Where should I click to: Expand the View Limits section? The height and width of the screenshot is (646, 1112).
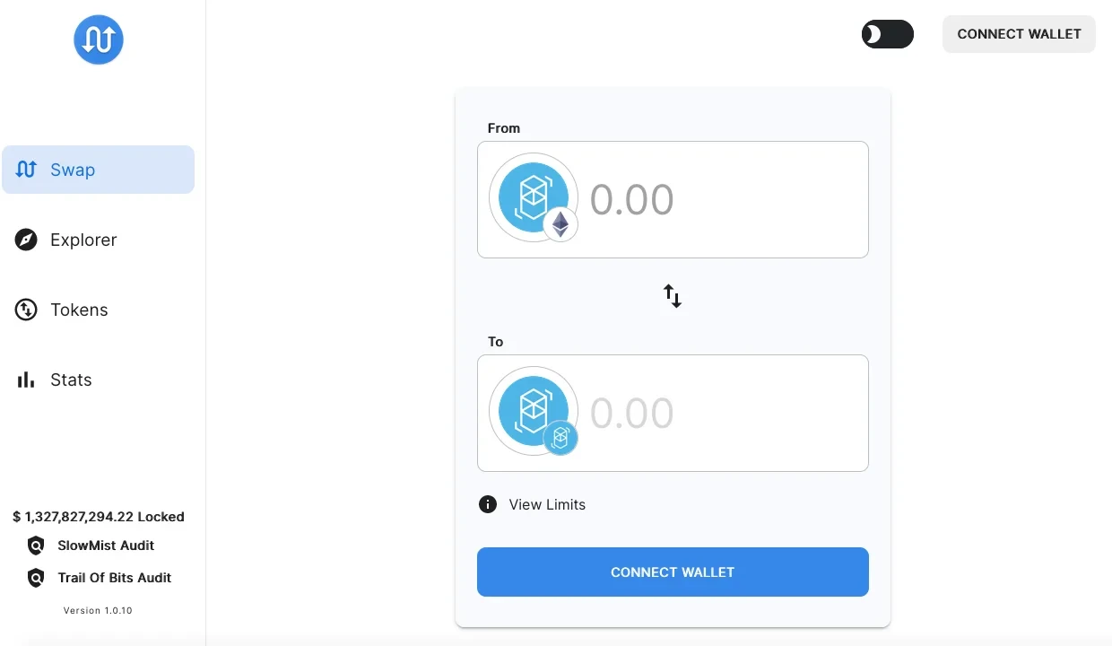[x=547, y=504]
